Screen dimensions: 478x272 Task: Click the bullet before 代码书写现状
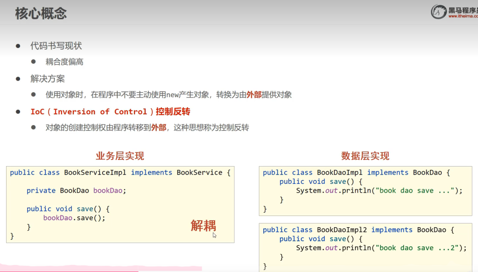[18, 46]
